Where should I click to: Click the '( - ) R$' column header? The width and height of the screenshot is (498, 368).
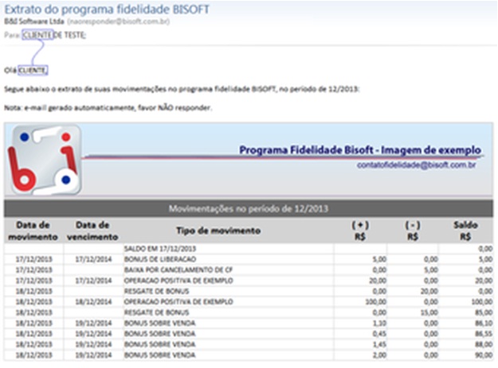pos(413,230)
